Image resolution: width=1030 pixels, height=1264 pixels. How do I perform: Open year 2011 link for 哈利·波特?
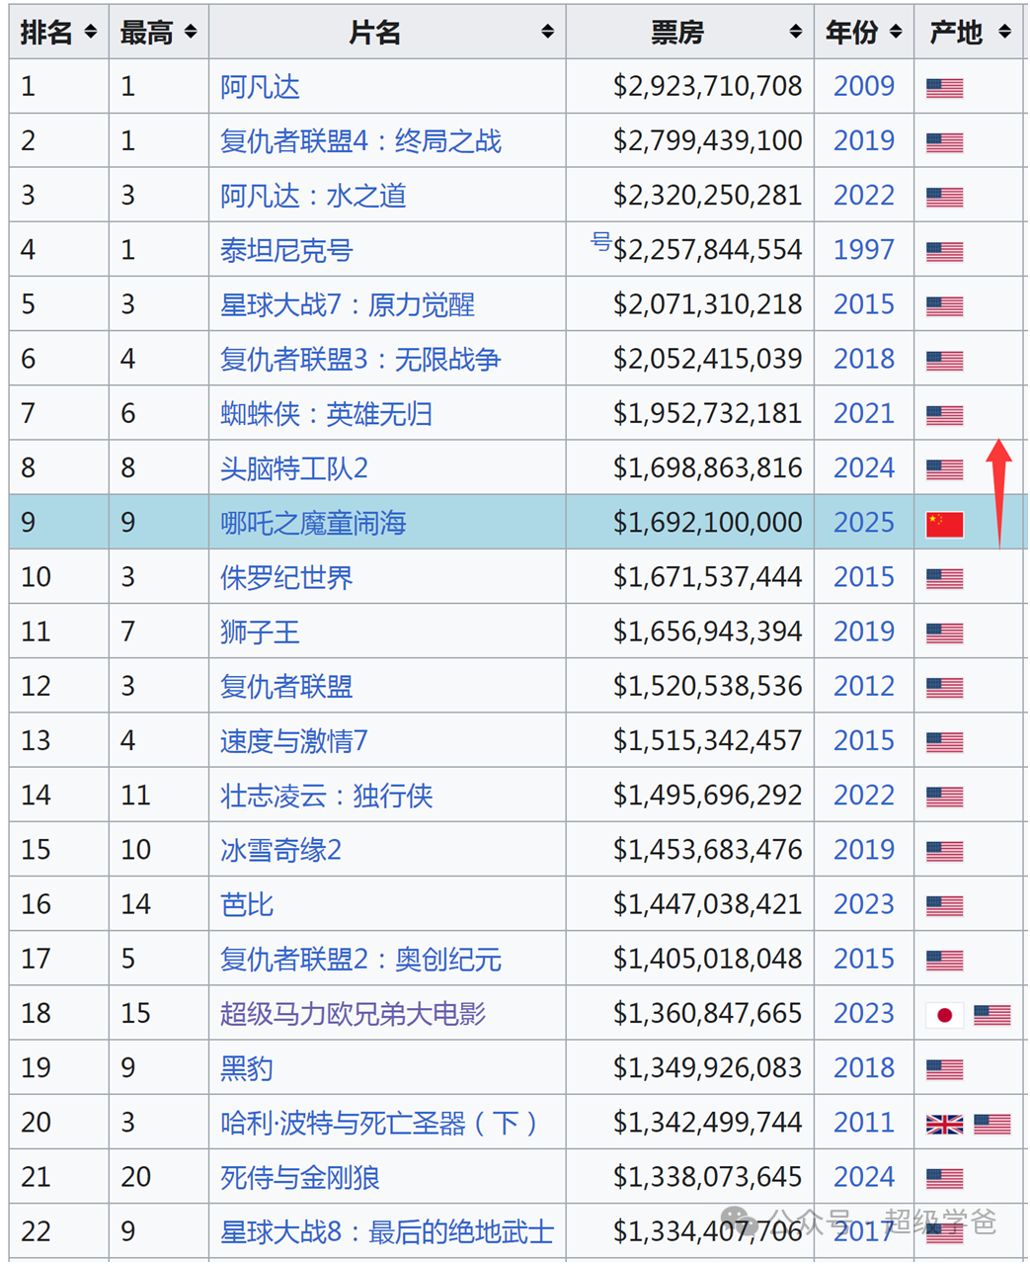tap(864, 1122)
